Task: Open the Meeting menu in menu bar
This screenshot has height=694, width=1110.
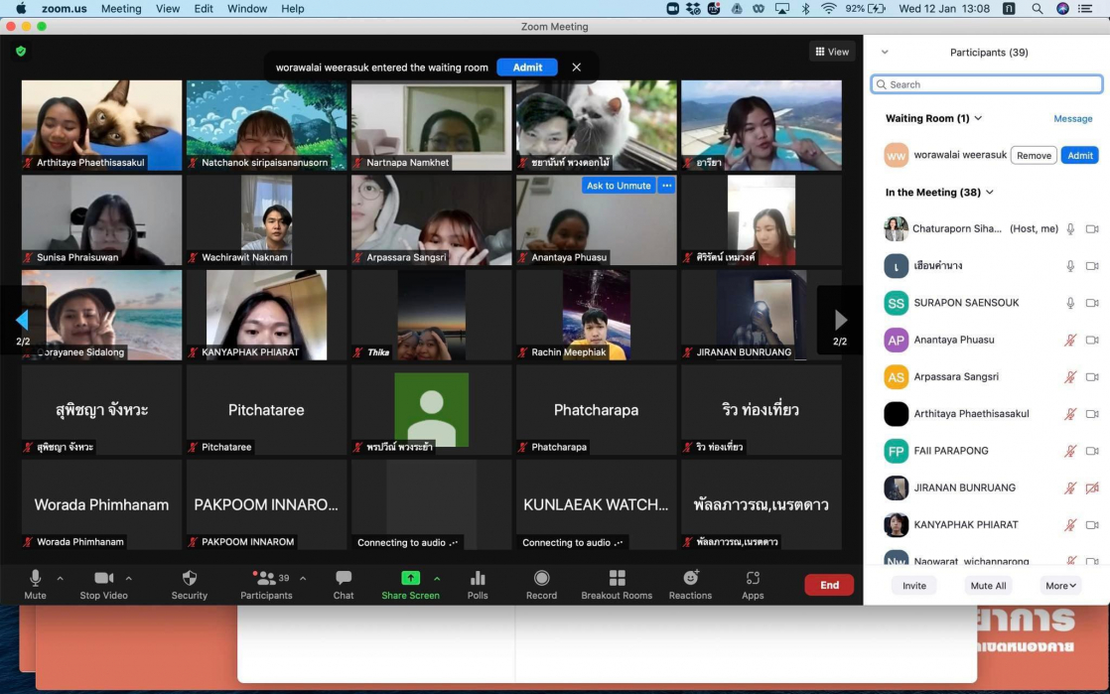Action: [121, 9]
